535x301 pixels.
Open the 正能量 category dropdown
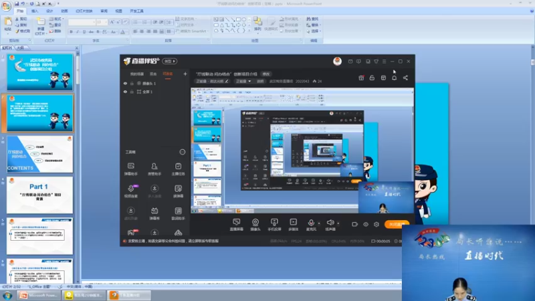243,81
